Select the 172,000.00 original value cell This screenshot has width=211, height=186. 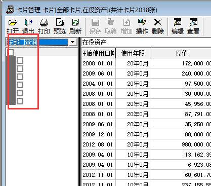point(181,63)
